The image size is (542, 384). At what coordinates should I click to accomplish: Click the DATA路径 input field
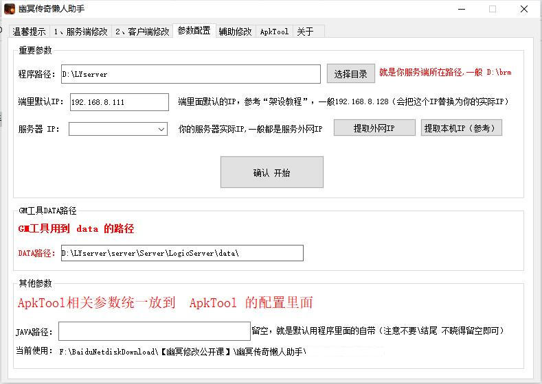click(181, 253)
